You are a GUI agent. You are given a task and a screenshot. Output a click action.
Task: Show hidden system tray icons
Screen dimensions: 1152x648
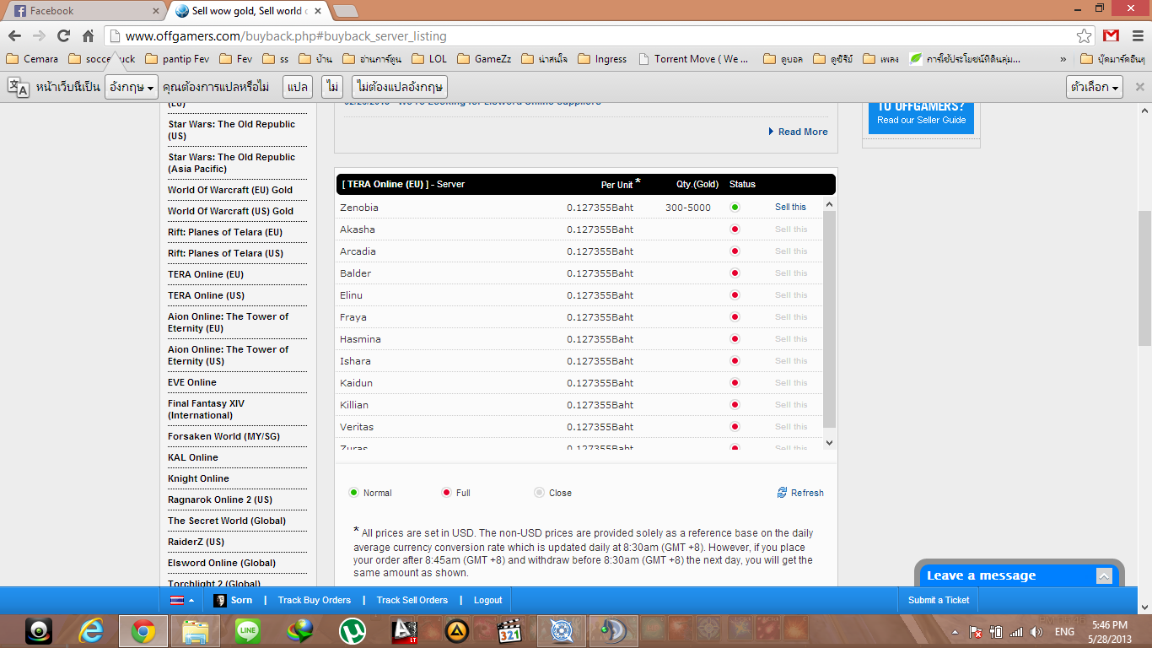955,632
